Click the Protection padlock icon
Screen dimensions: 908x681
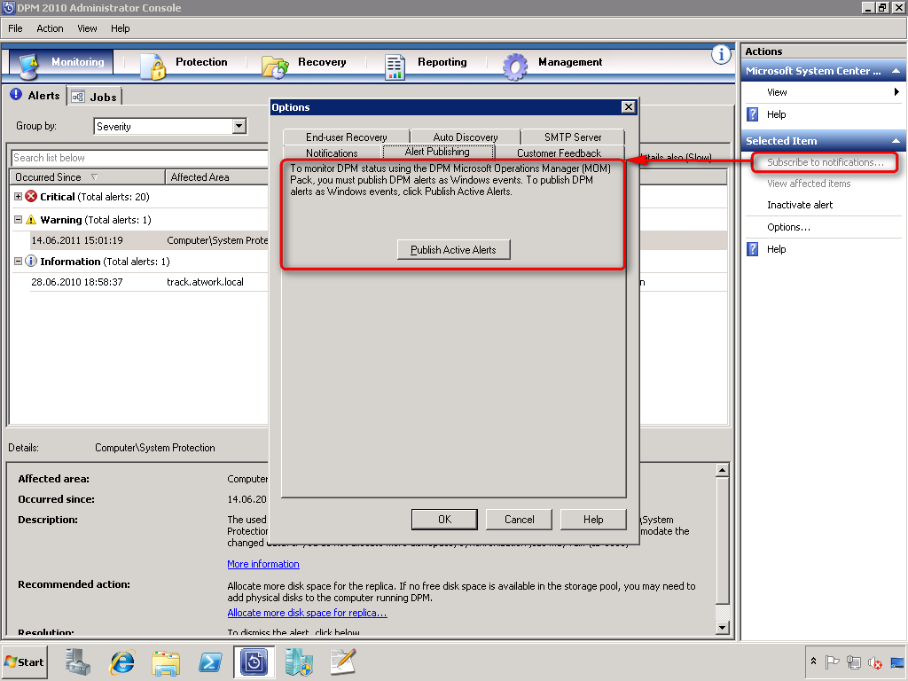click(x=153, y=67)
